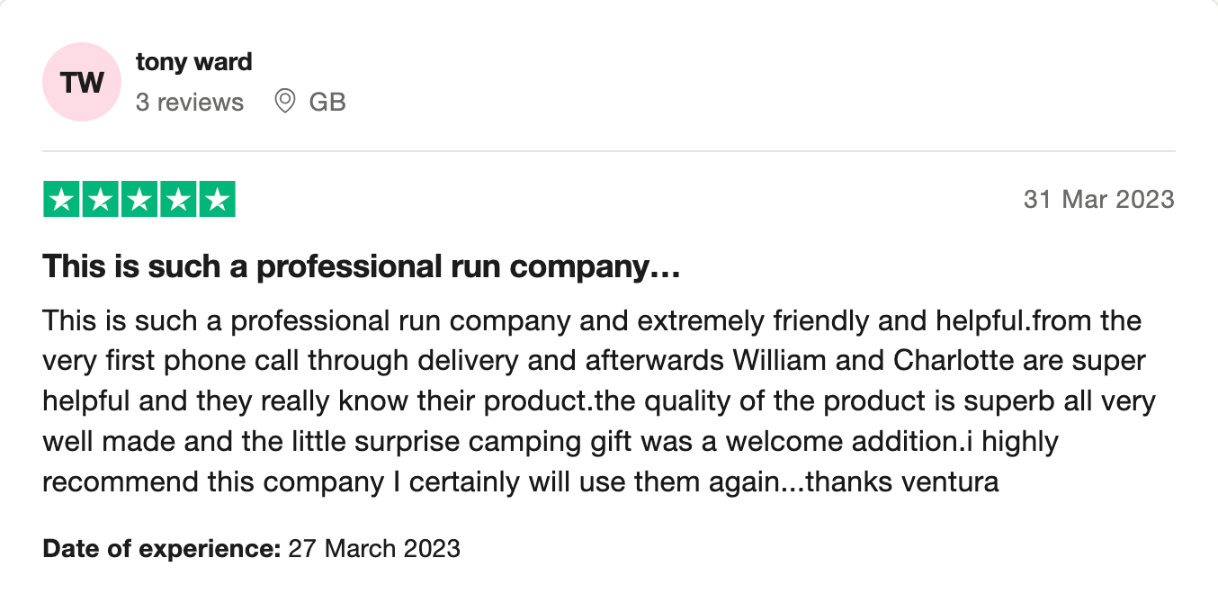The height and width of the screenshot is (594, 1218).
Task: Click the "Date of experience:" label
Action: pos(162,548)
